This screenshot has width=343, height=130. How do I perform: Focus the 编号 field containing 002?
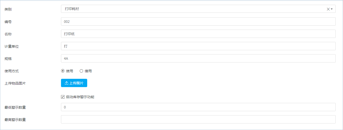point(198,22)
